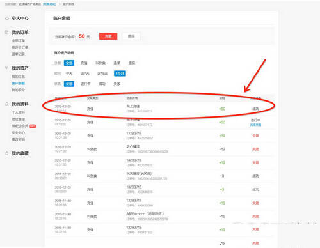Click the document icon beside 我的订单

tap(7, 32)
